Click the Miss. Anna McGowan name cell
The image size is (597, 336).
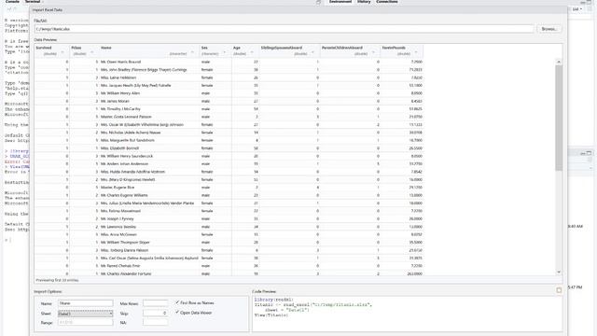118,234
